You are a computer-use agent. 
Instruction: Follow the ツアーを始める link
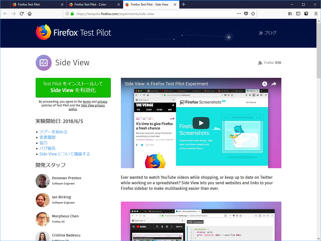53,132
